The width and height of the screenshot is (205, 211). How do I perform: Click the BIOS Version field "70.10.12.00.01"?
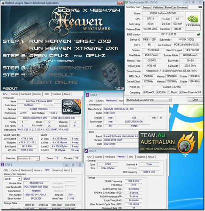(x=169, y=34)
